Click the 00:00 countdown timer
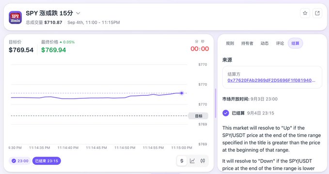Screen dimensions: 329x174 pos(200,49)
